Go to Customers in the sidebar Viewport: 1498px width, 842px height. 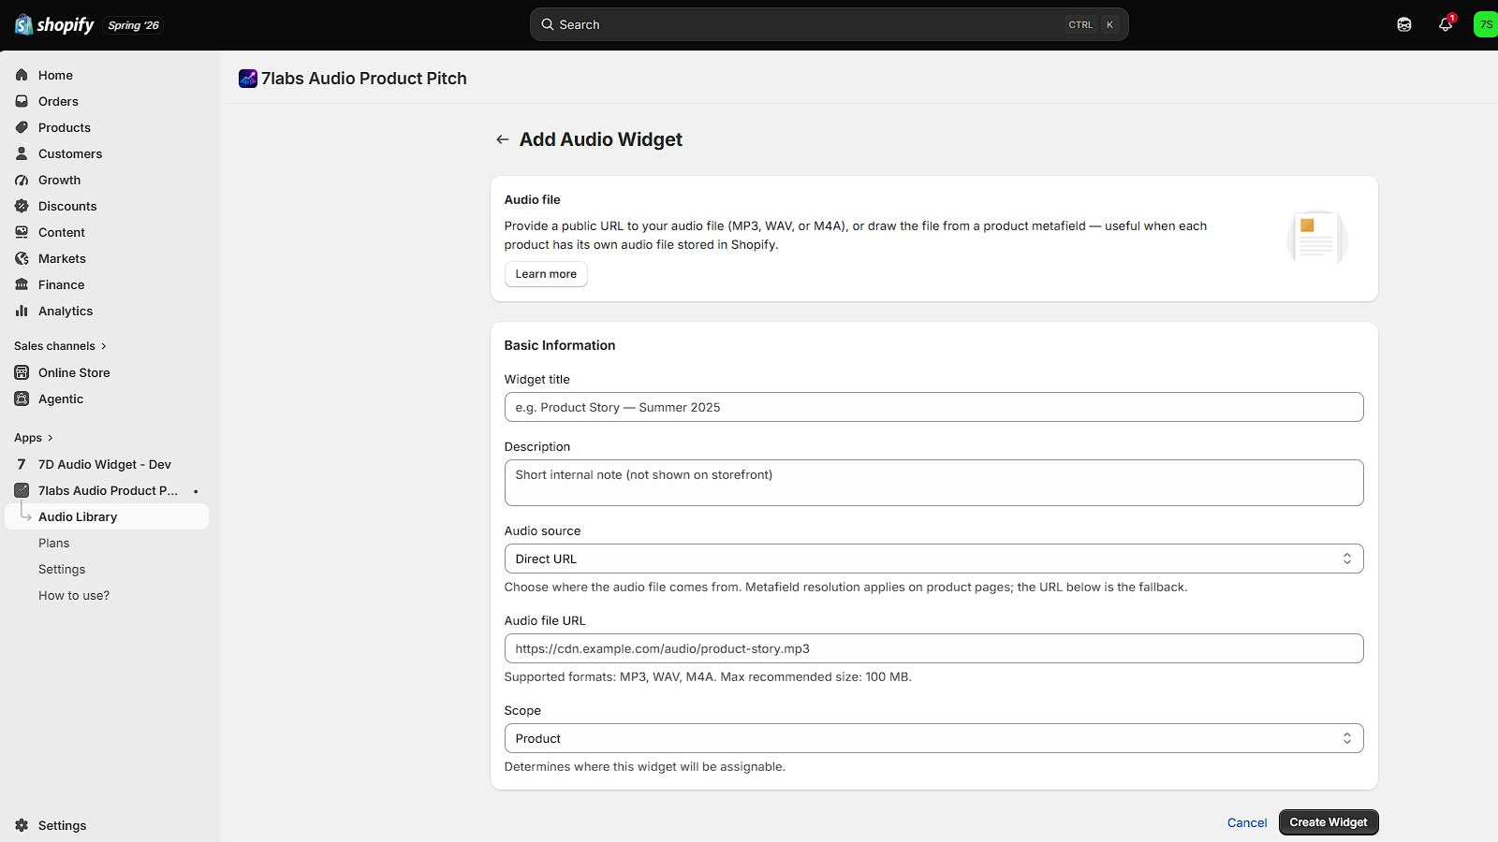coord(70,153)
